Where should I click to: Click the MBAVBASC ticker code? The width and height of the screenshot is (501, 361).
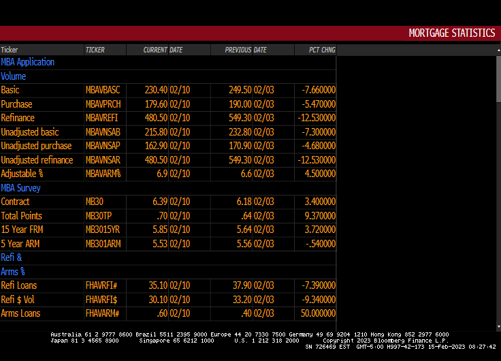pyautogui.click(x=103, y=90)
